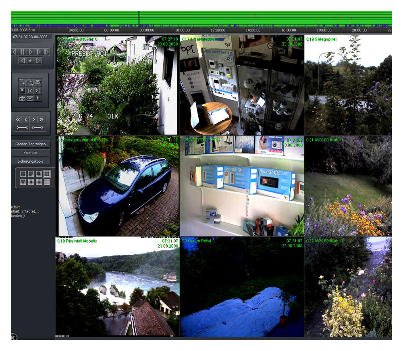The width and height of the screenshot is (403, 351).
Task: Click the cassette tape export icon
Action: [x=30, y=98]
